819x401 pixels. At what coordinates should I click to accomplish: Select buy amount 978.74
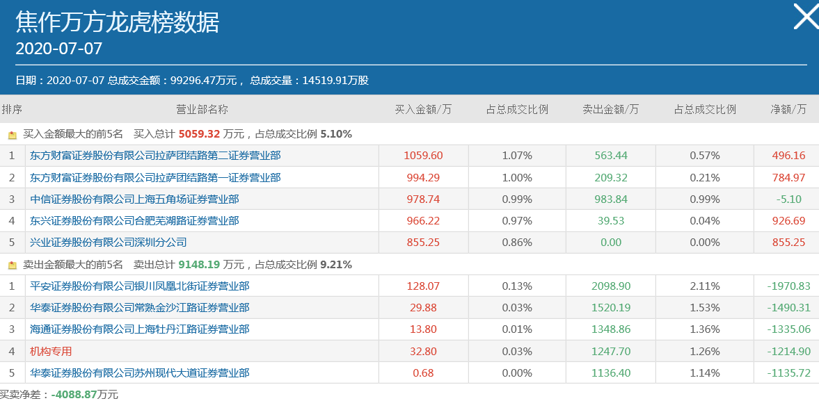[423, 199]
